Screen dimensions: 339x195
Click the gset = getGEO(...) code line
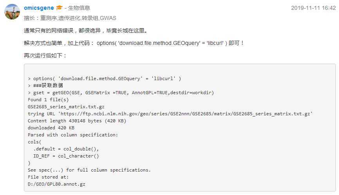coord(121,93)
